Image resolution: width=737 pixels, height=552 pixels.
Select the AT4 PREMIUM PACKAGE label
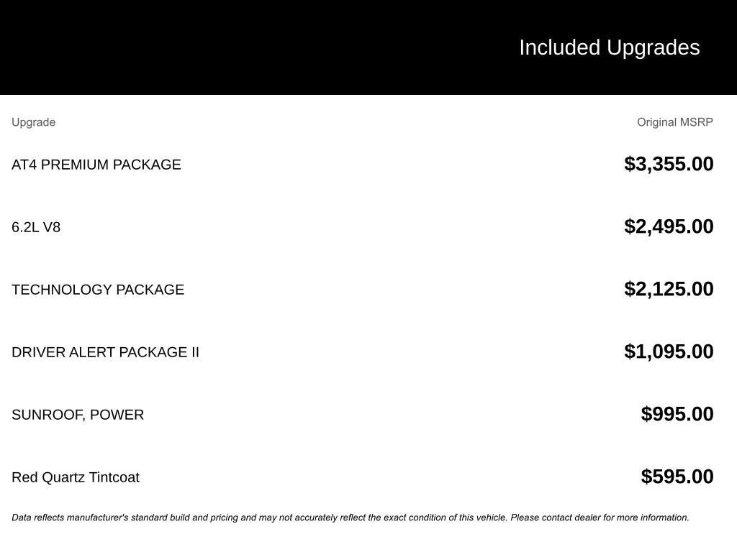point(96,165)
